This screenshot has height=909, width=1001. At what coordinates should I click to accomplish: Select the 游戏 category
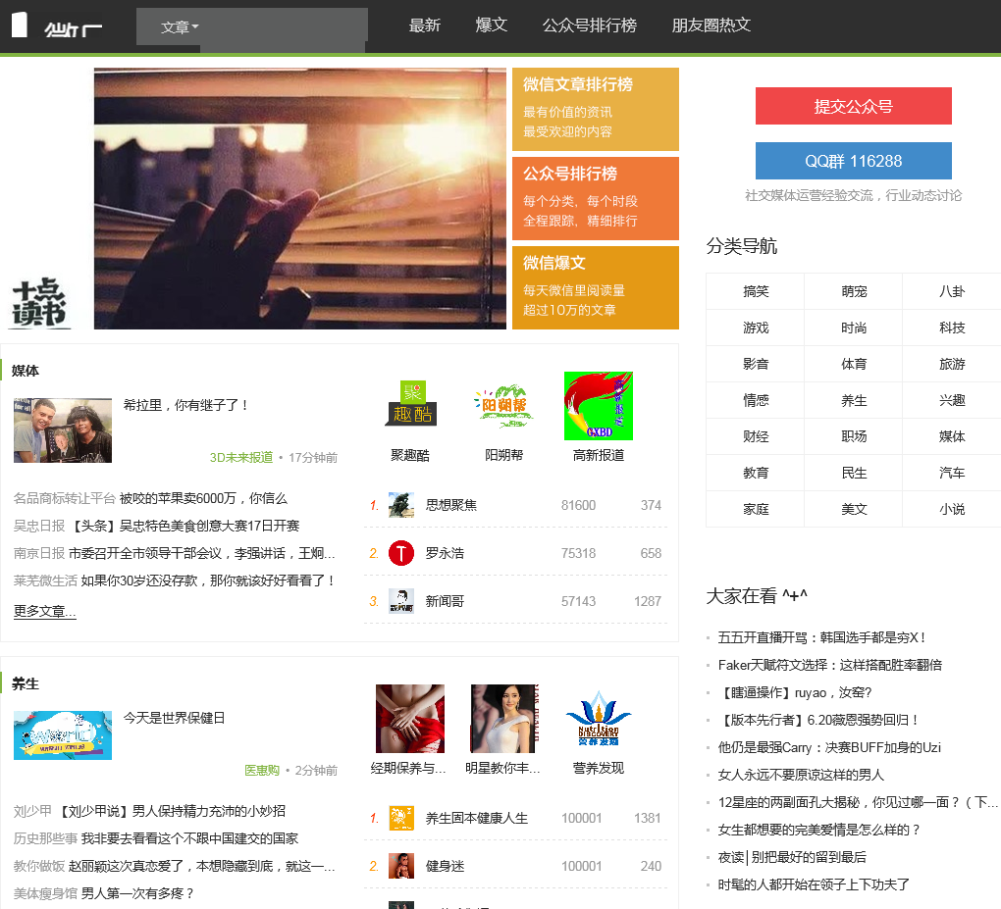pyautogui.click(x=756, y=328)
